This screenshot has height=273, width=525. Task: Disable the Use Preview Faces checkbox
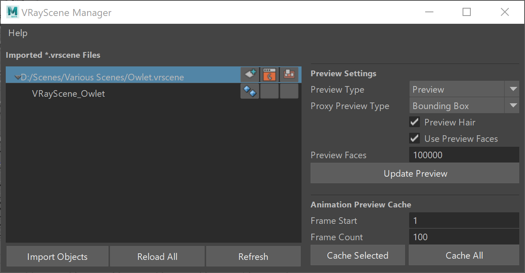click(414, 139)
